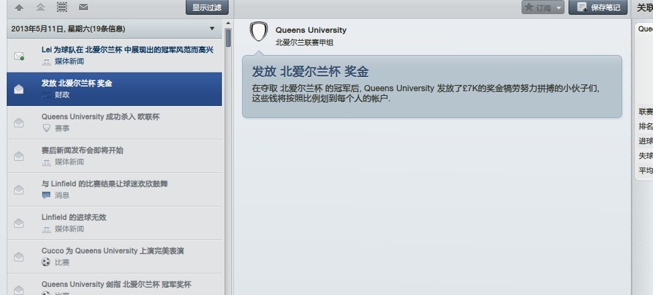This screenshot has height=295, width=653.
Task: Open 赛后新闻发布会即将开始 message
Action: pos(115,156)
